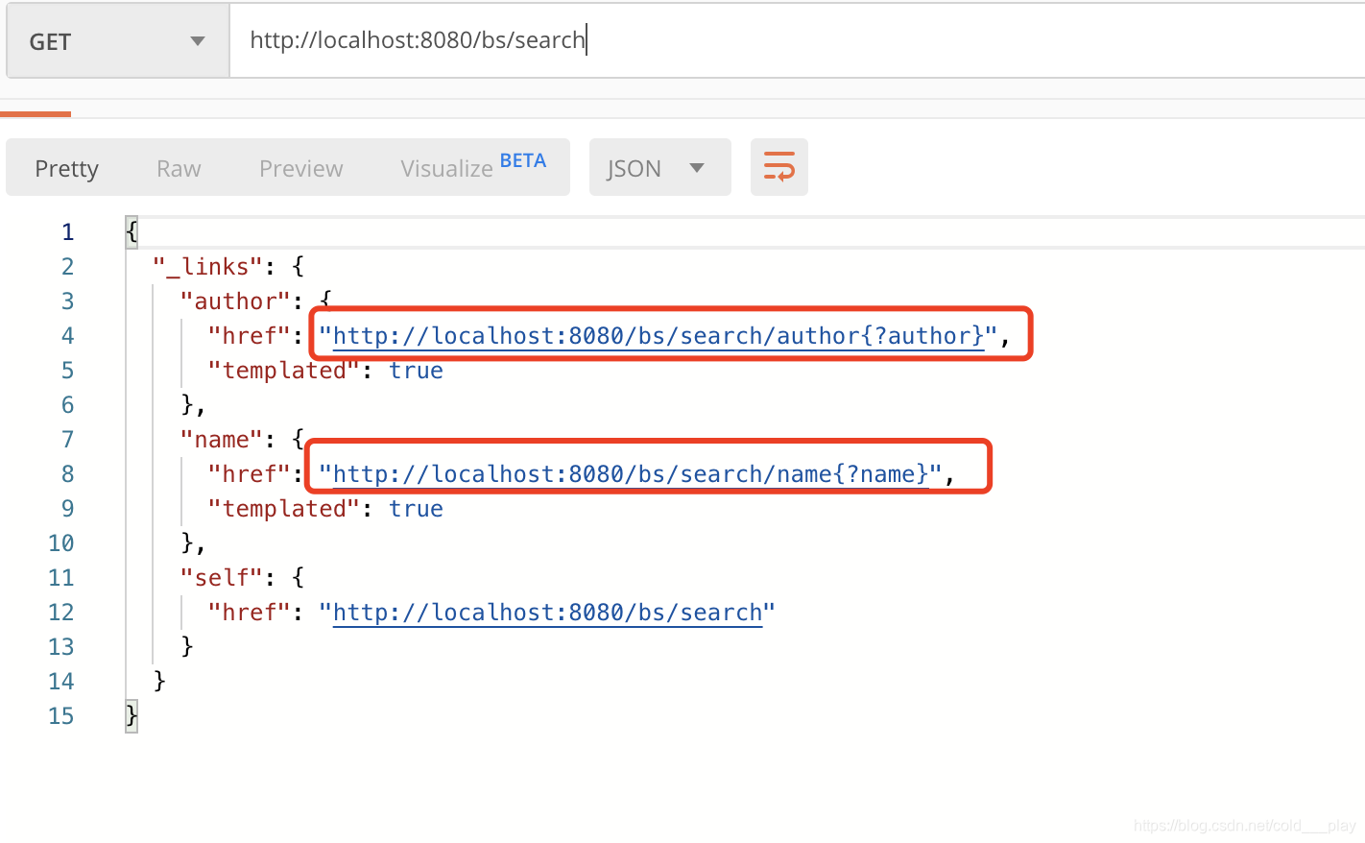Click the "templated" key on line 5
This screenshot has width=1365, height=843.
coord(284,371)
